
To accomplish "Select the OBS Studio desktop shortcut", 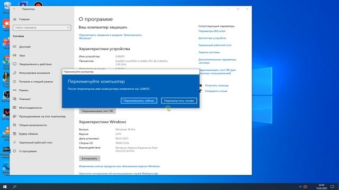I will coord(6,96).
